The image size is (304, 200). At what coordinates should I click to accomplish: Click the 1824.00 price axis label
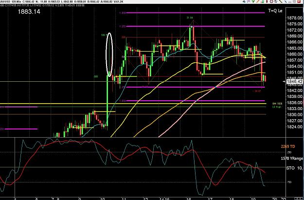click(x=294, y=127)
